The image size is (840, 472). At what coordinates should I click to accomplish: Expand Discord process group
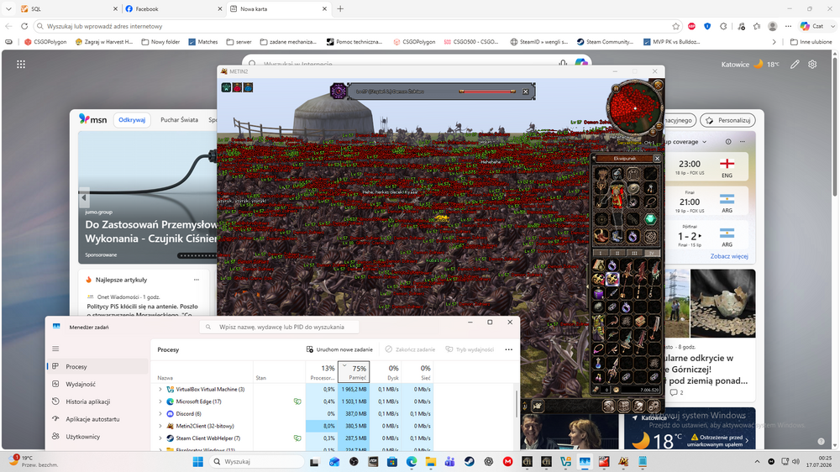pyautogui.click(x=160, y=413)
